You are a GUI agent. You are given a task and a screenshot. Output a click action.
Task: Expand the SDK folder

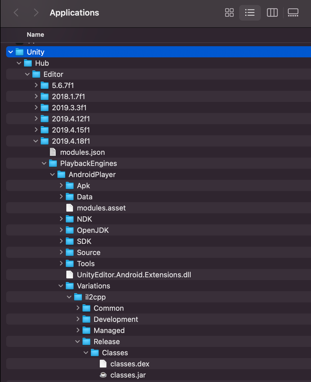(61, 241)
